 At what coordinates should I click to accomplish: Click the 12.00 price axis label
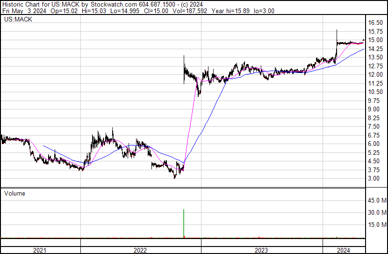pyautogui.click(x=375, y=75)
